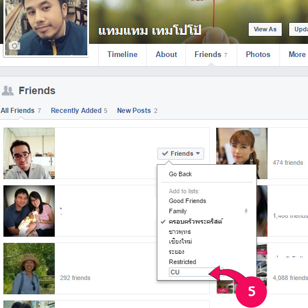Viewport: 308px width, 308px height.
Task: Open friend photo of couple with baby
Action: click(29, 211)
